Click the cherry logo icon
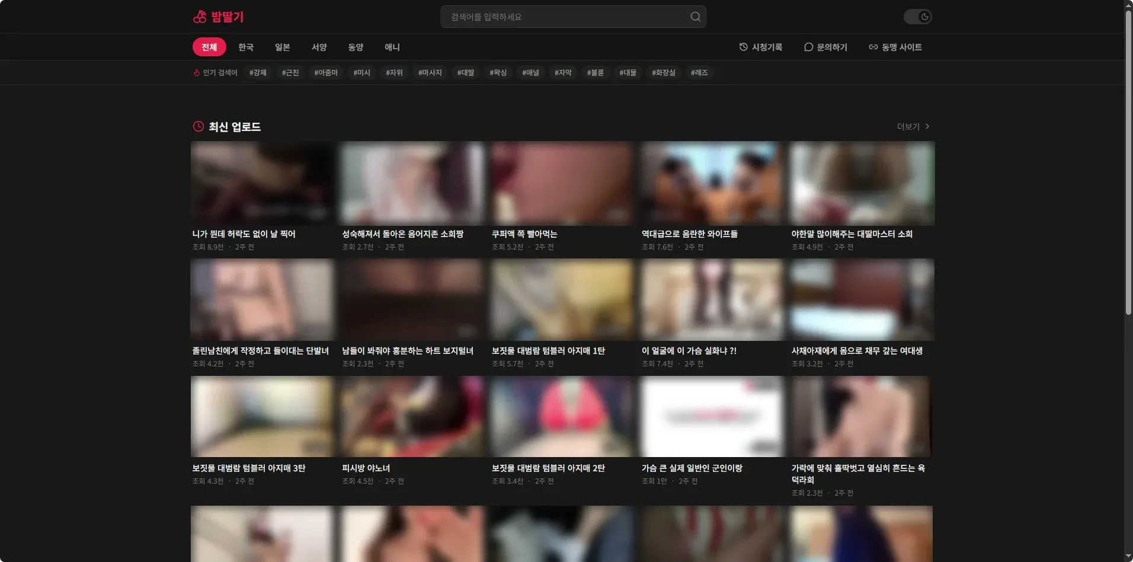1133x562 pixels. [x=200, y=17]
